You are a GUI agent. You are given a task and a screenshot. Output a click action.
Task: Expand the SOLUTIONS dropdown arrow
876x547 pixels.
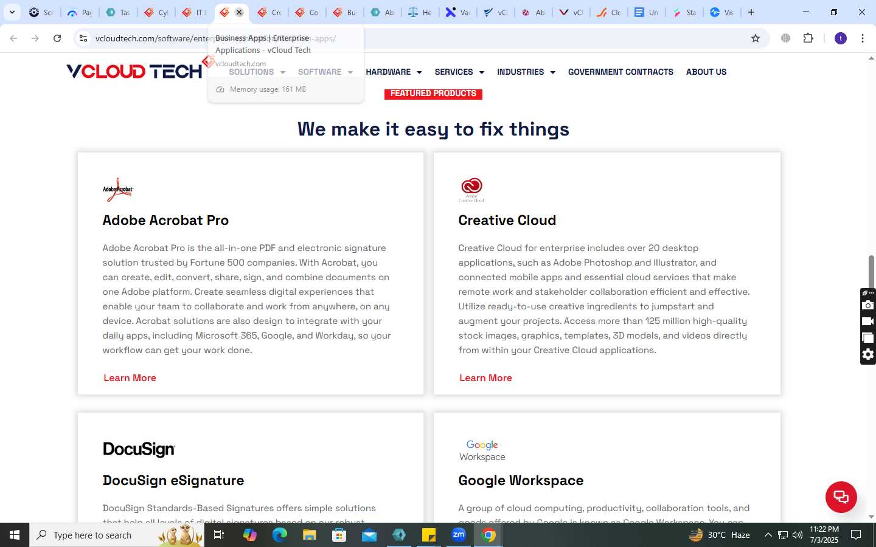pos(282,72)
